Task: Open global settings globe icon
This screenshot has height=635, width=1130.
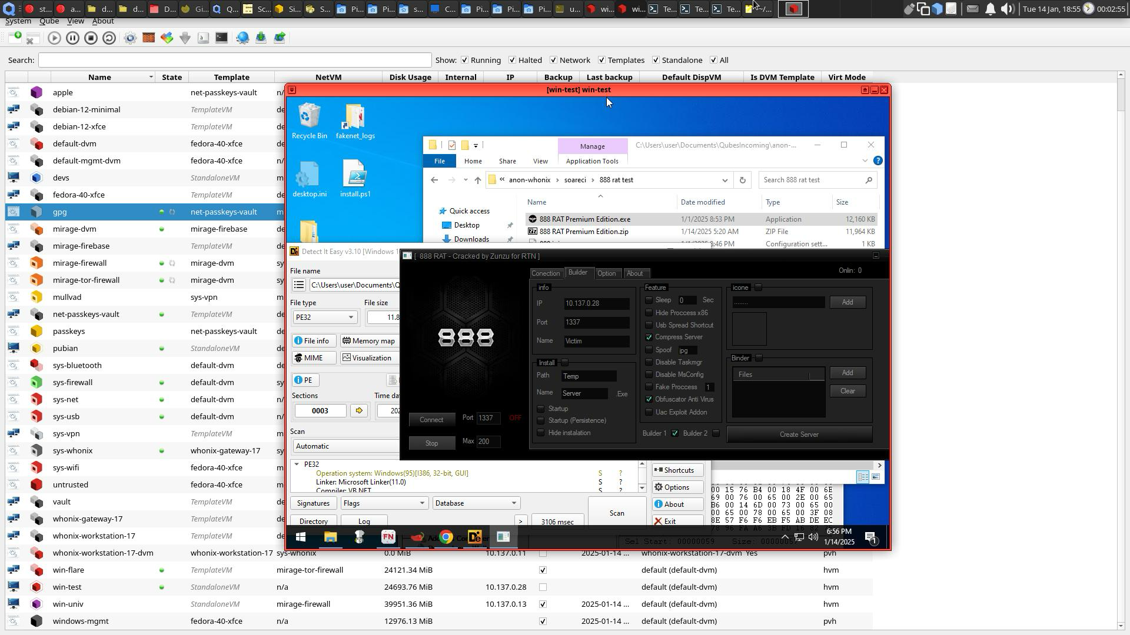Action: 242,38
